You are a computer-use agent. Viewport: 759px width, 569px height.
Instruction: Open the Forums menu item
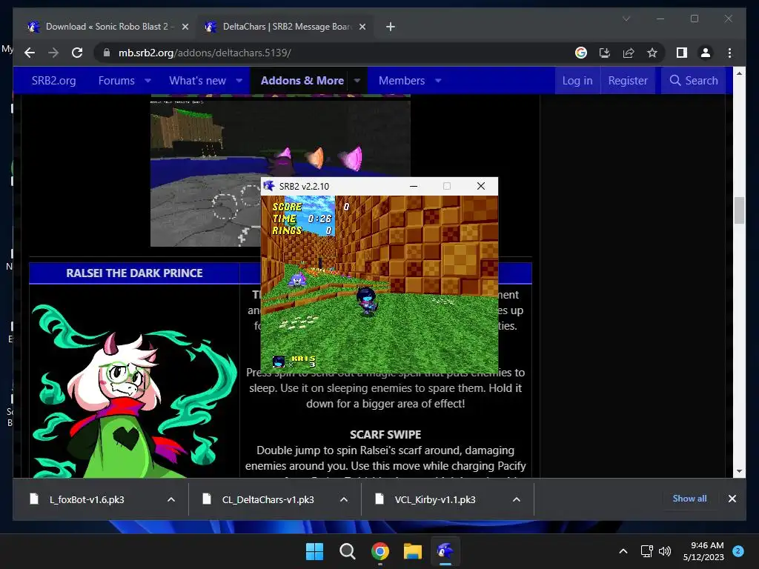click(116, 80)
